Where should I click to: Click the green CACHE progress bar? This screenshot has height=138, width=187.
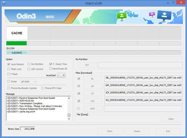point(16,43)
